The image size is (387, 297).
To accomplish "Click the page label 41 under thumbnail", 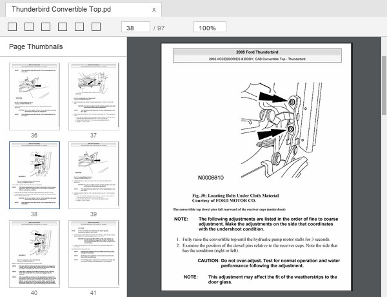I will [94, 293].
